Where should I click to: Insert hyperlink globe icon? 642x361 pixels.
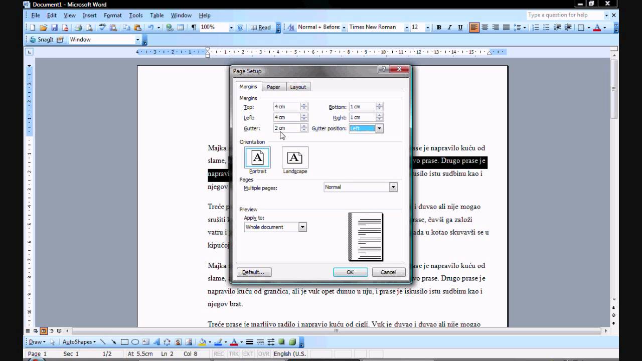[x=170, y=28]
